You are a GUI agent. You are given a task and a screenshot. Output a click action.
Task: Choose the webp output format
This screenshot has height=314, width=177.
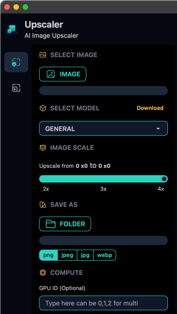(x=105, y=255)
